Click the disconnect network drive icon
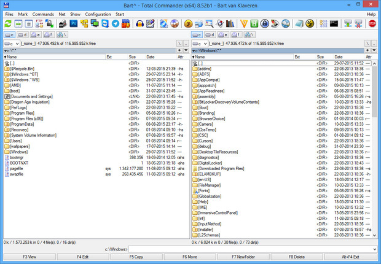This screenshot has height=264, width=381. coord(358,24)
